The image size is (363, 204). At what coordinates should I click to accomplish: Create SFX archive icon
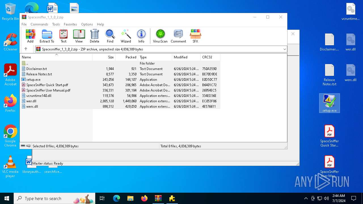pyautogui.click(x=195, y=36)
